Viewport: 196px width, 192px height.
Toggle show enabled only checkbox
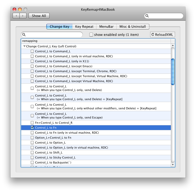pyautogui.click(x=91, y=35)
